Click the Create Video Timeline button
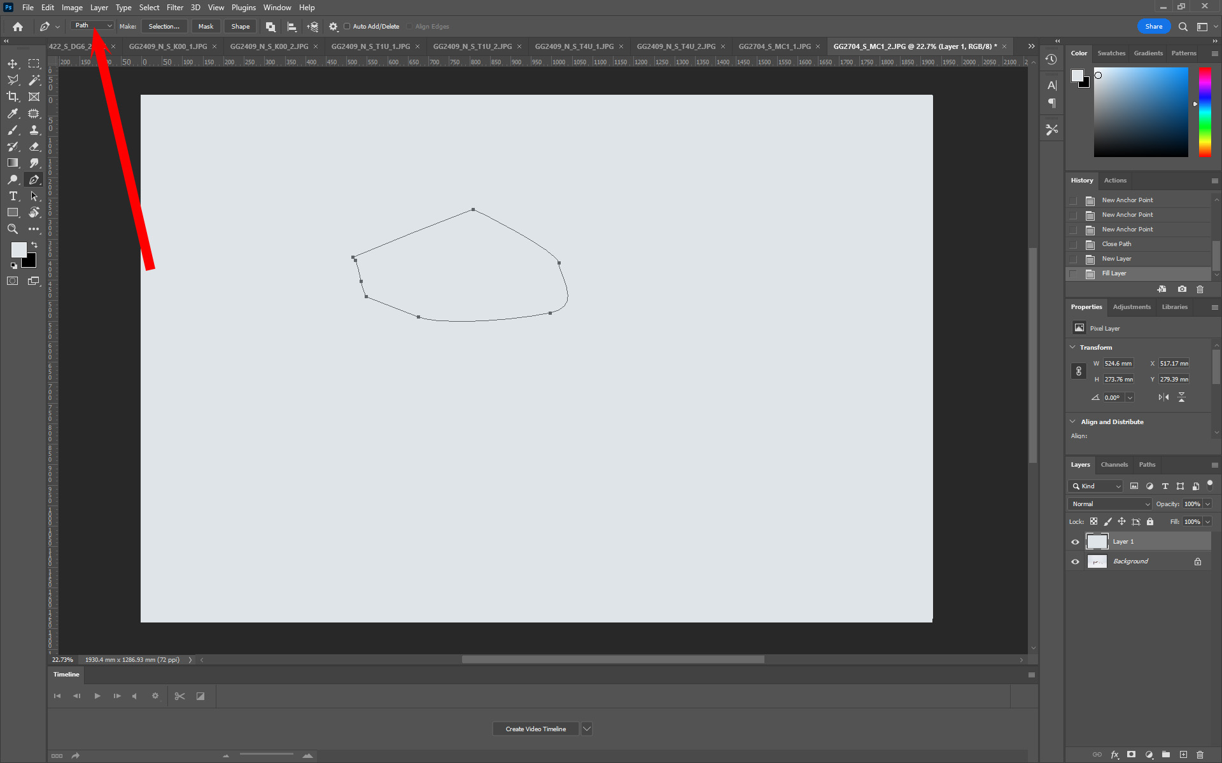This screenshot has width=1222, height=763. pos(535,729)
